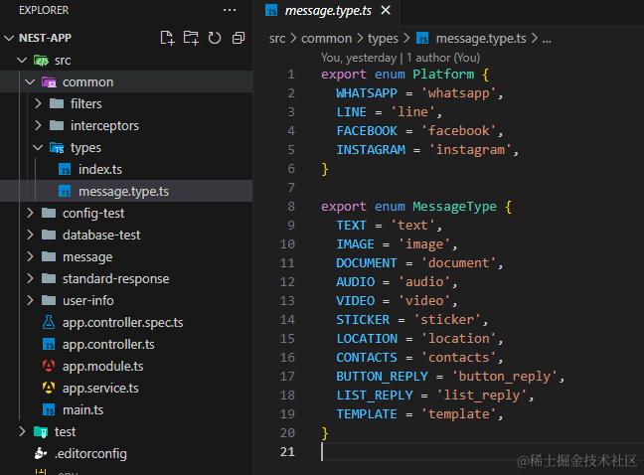The width and height of the screenshot is (644, 475).
Task: Collapse all folders in Explorer
Action: coord(239,38)
